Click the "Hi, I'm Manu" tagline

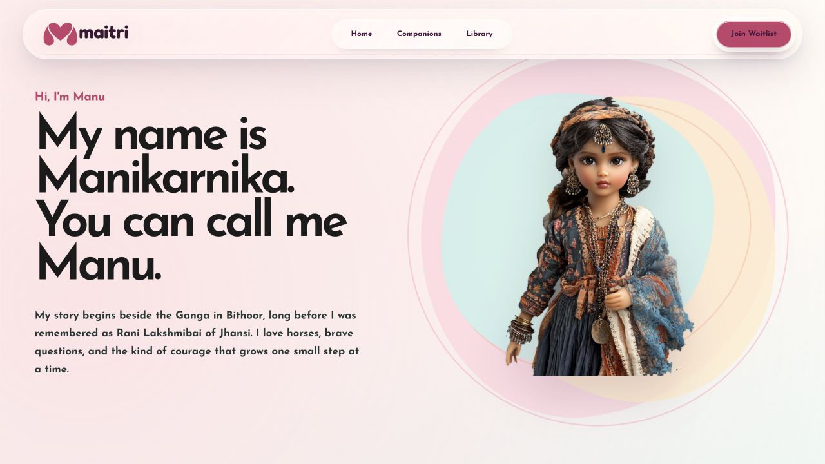(70, 97)
